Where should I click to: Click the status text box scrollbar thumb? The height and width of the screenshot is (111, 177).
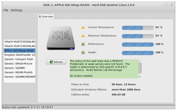[x=140, y=68]
